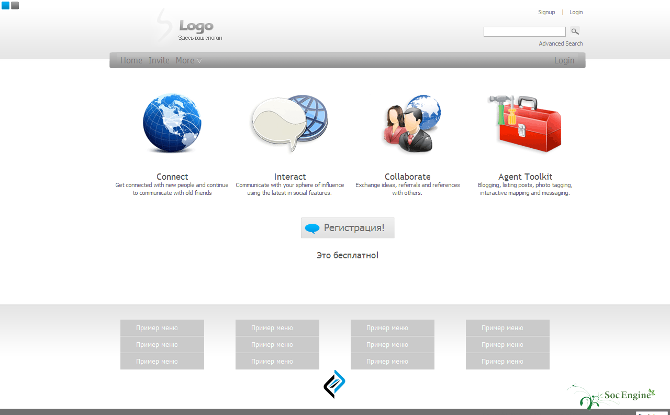Click the blue square theme swatch
The width and height of the screenshot is (670, 415).
[x=5, y=5]
